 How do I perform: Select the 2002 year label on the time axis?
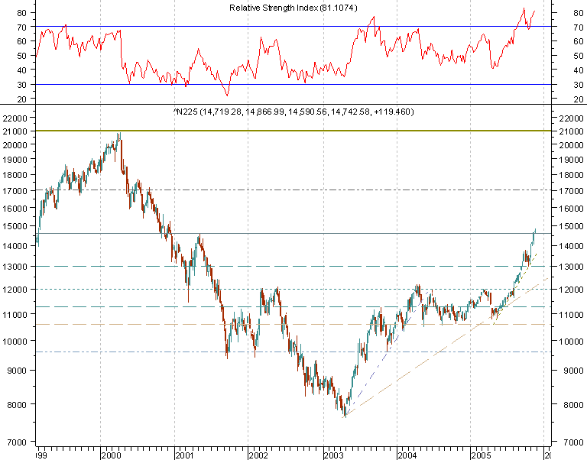tap(258, 455)
